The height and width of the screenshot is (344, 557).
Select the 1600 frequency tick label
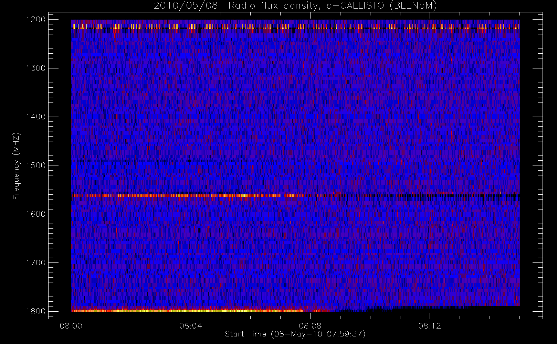point(36,214)
